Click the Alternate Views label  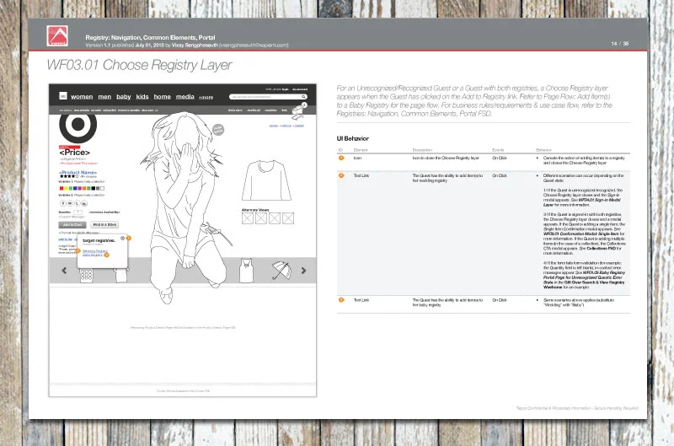tap(255, 210)
